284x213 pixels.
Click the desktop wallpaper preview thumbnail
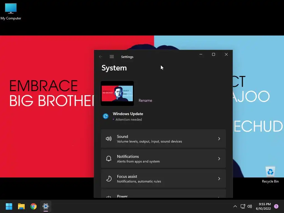pos(117,93)
